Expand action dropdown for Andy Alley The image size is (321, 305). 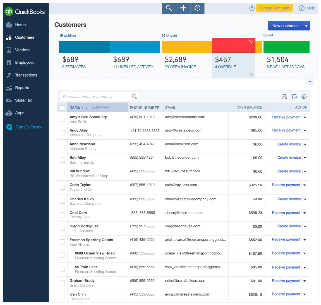click(x=305, y=130)
